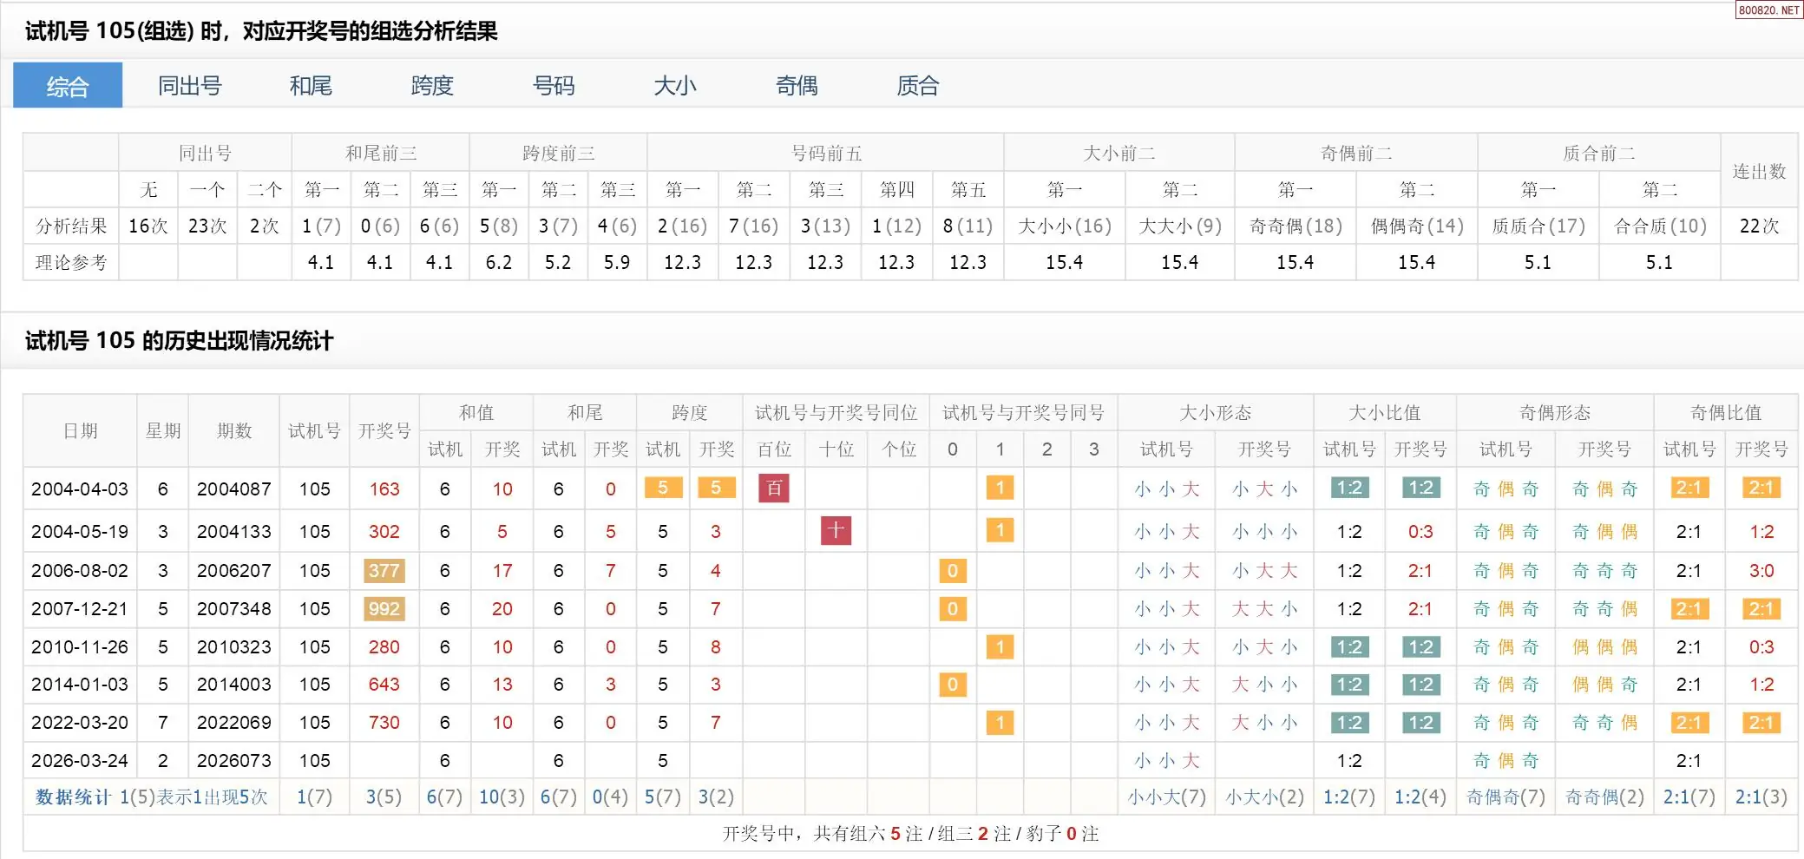This screenshot has height=859, width=1804.
Task: Click the 日期 column header
Action: 80,431
